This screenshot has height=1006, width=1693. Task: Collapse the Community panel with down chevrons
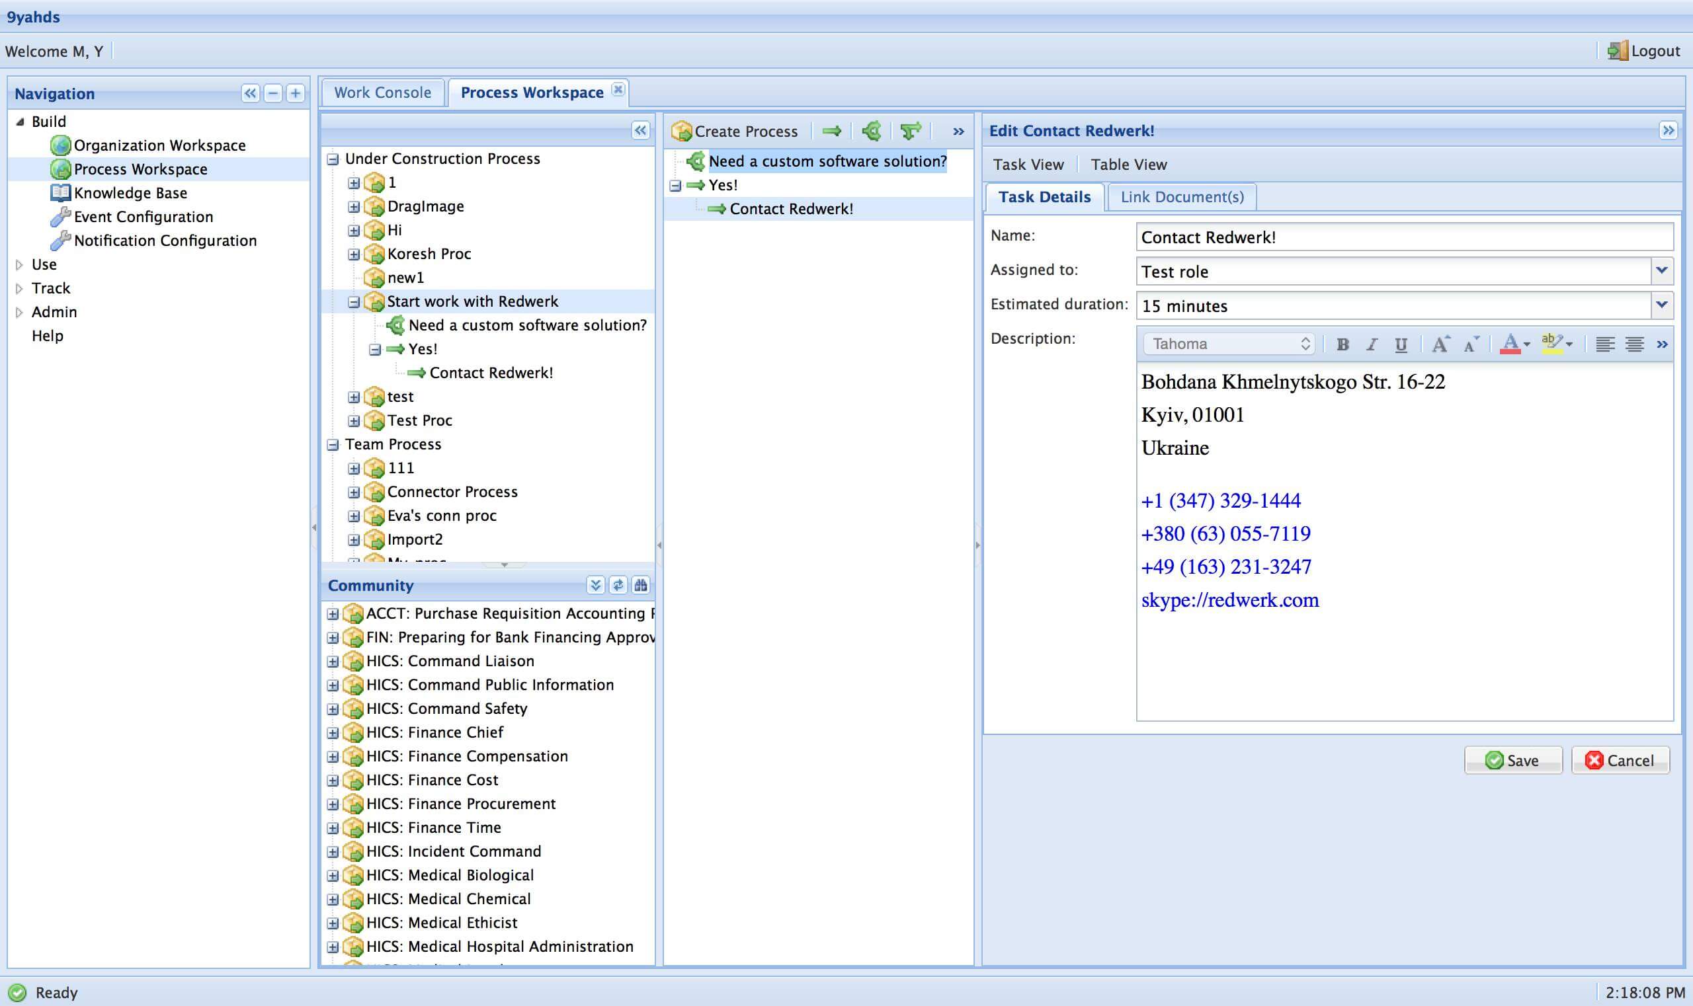595,584
